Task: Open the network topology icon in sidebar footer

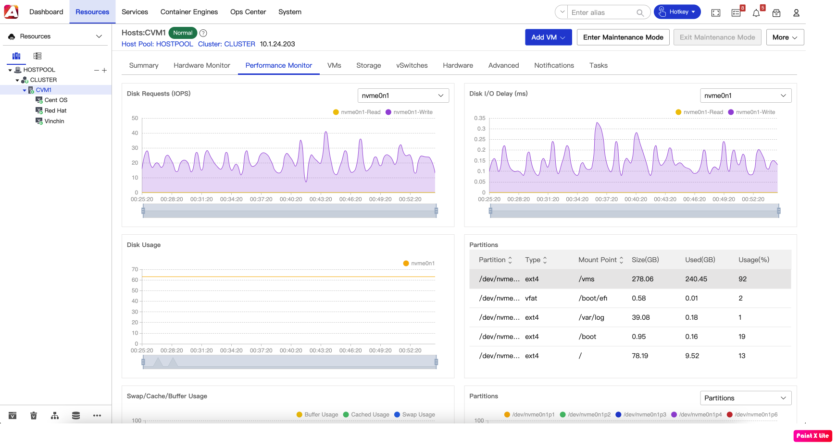Action: [x=55, y=416]
